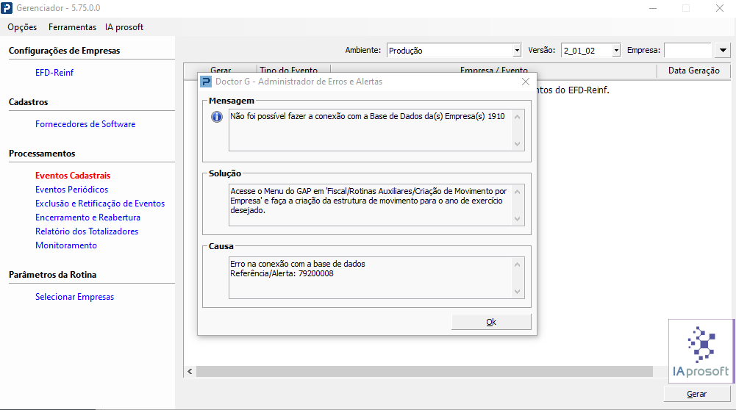The width and height of the screenshot is (736, 410).
Task: Click the Data Geração column header
Action: [694, 71]
